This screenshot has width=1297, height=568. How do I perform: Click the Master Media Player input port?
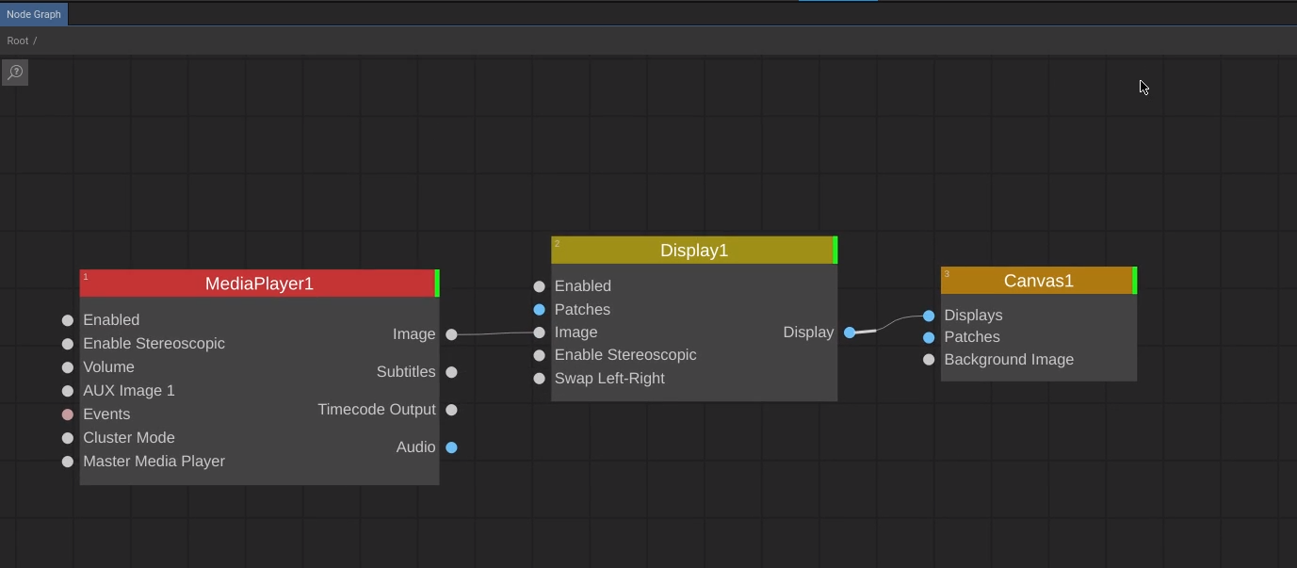pos(68,462)
